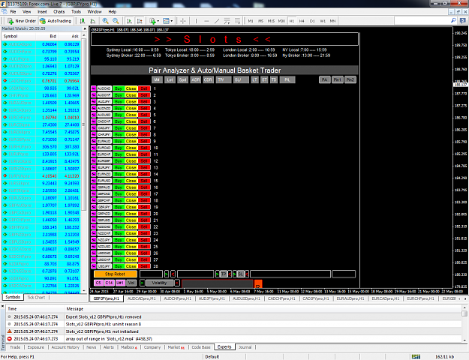Select the M1 timeframe

[251, 21]
